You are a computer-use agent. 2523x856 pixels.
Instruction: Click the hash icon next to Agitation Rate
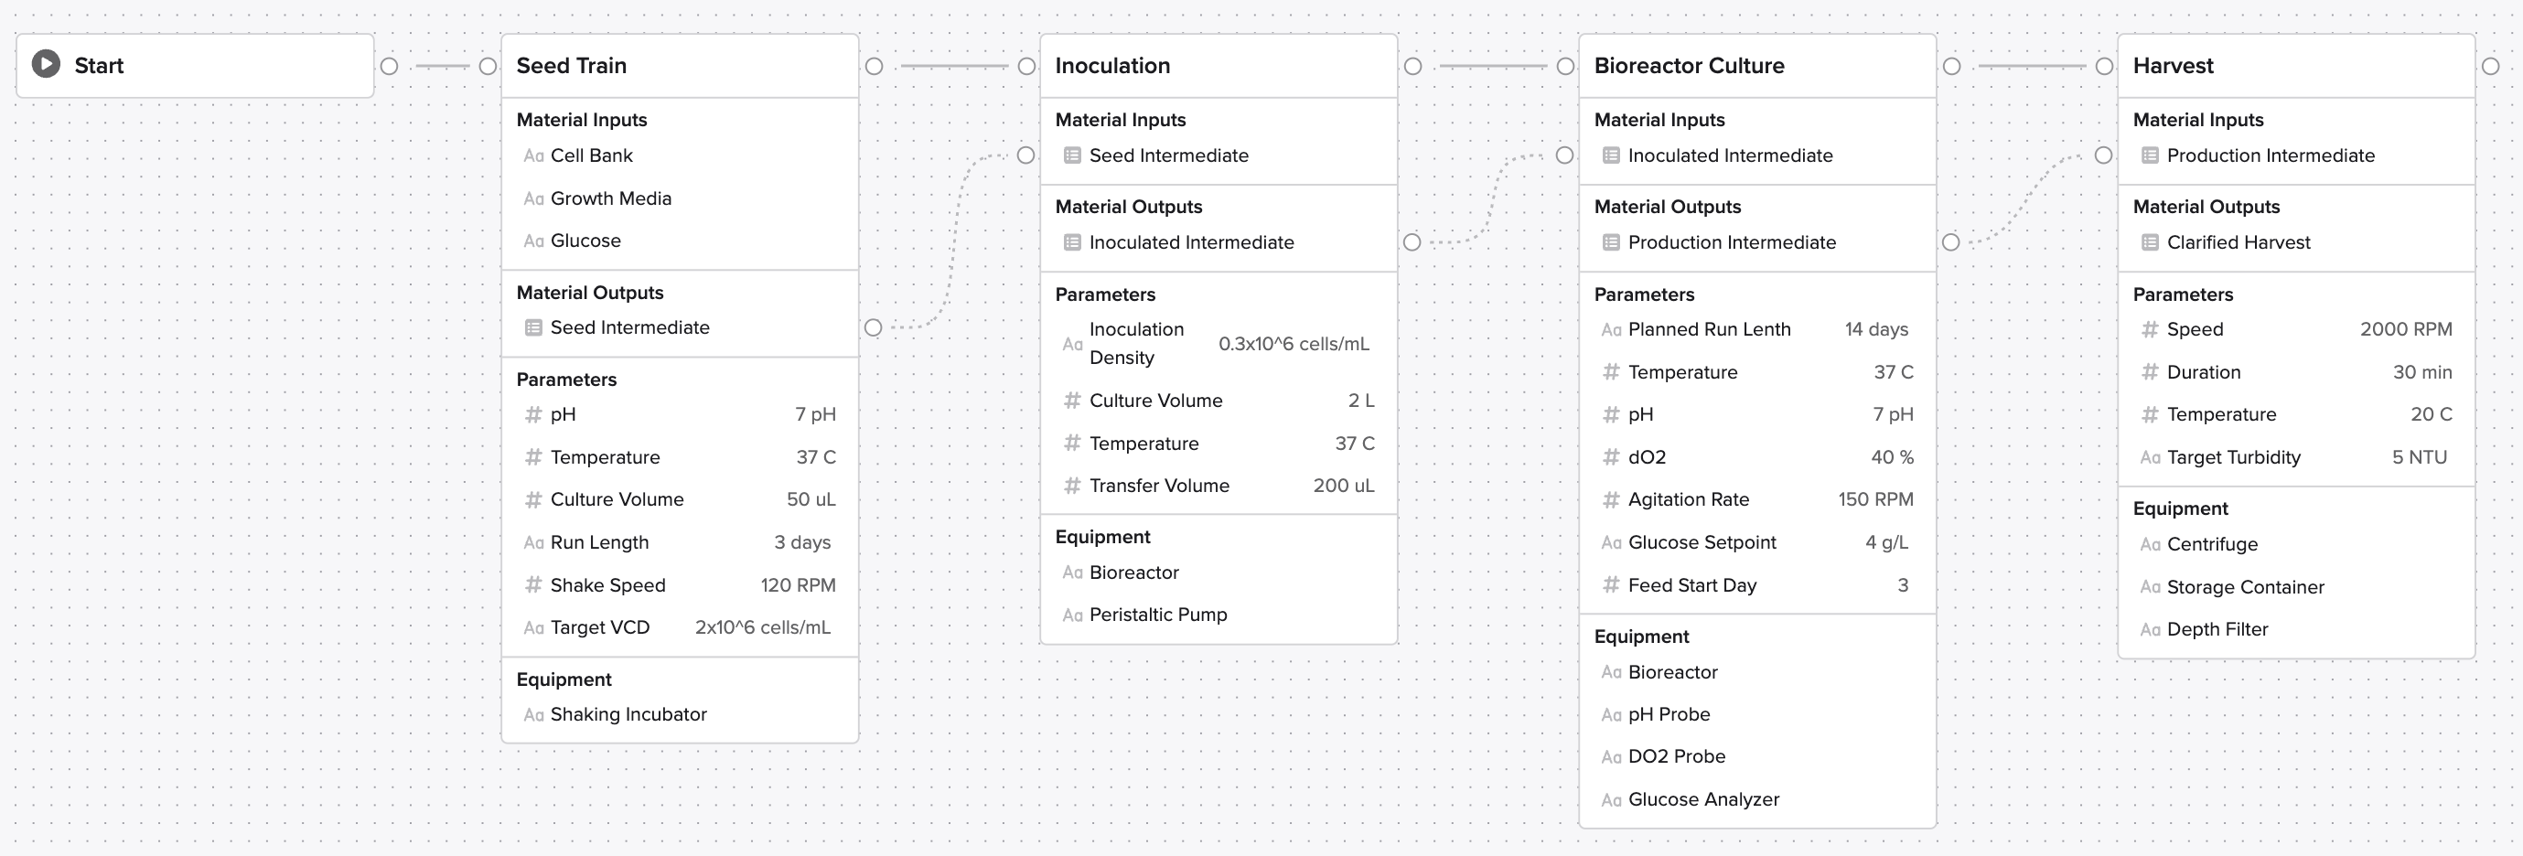point(1610,499)
